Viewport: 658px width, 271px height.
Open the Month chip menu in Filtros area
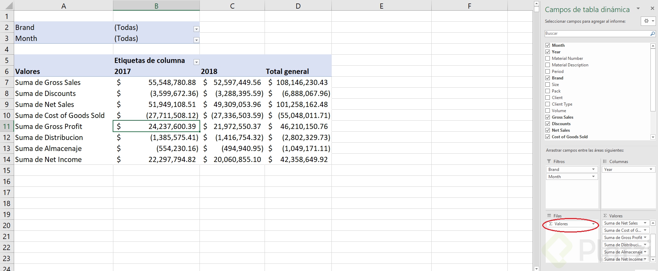point(593,176)
